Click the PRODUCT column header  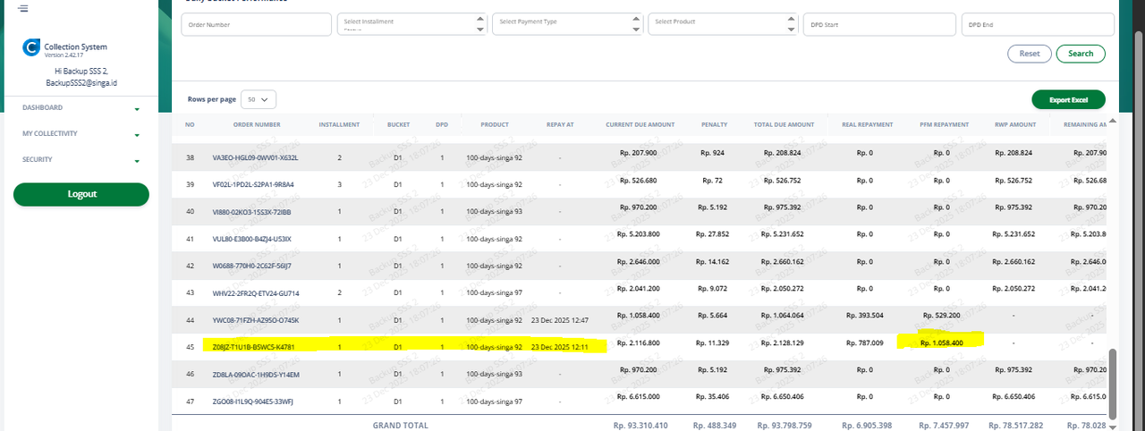[x=495, y=124]
